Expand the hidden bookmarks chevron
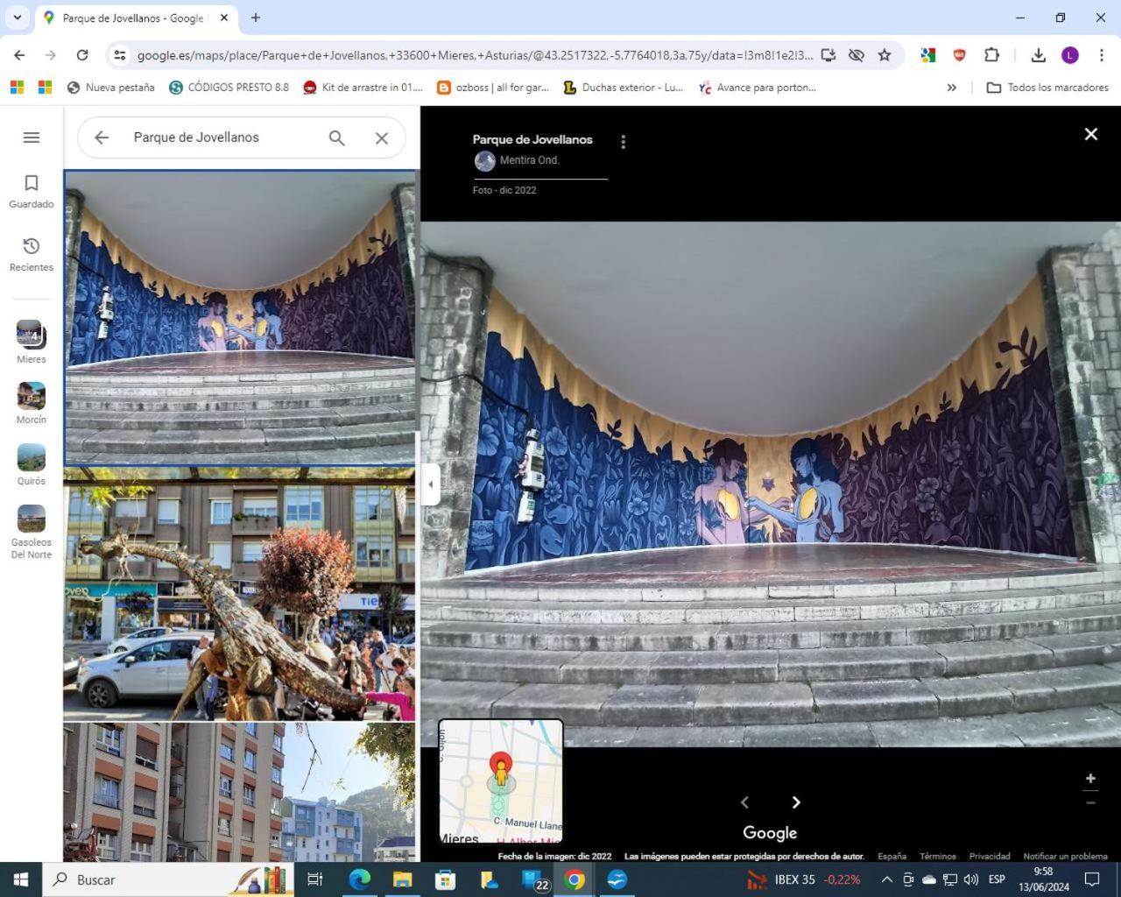This screenshot has height=897, width=1121. pos(952,88)
